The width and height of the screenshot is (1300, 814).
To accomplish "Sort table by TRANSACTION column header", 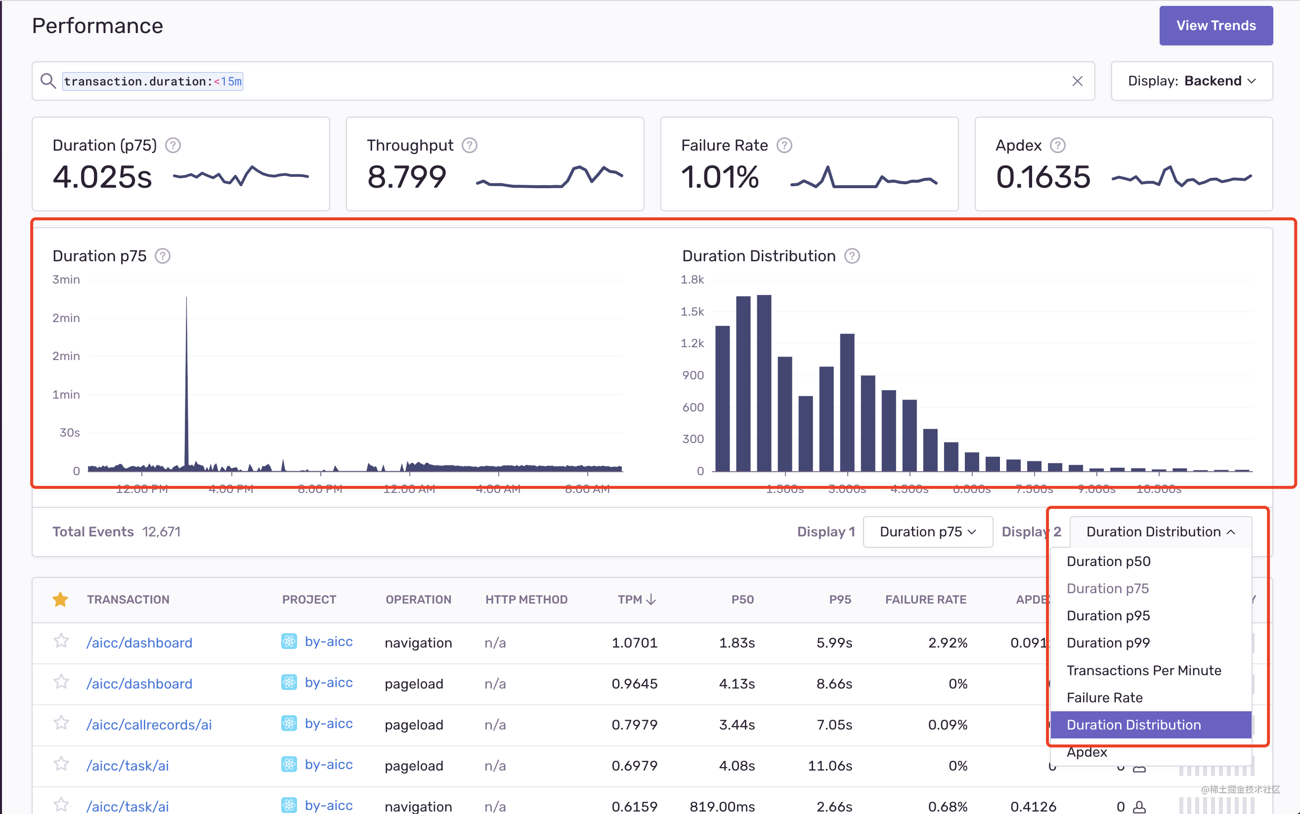I will click(x=128, y=600).
